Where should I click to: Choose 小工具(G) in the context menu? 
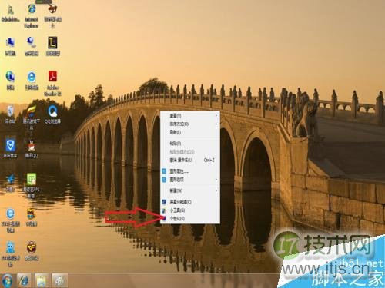pyautogui.click(x=190, y=210)
